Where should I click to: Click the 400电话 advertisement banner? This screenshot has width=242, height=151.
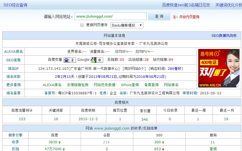point(219,68)
